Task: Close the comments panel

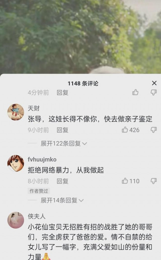Action: (x=154, y=83)
